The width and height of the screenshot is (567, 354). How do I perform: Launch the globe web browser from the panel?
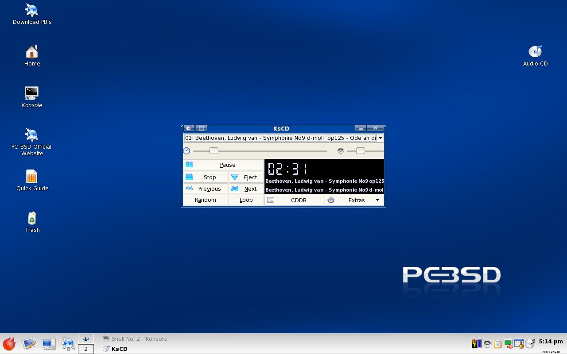click(x=68, y=344)
